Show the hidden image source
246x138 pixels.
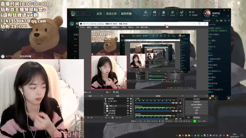pyautogui.click(x=128, y=103)
